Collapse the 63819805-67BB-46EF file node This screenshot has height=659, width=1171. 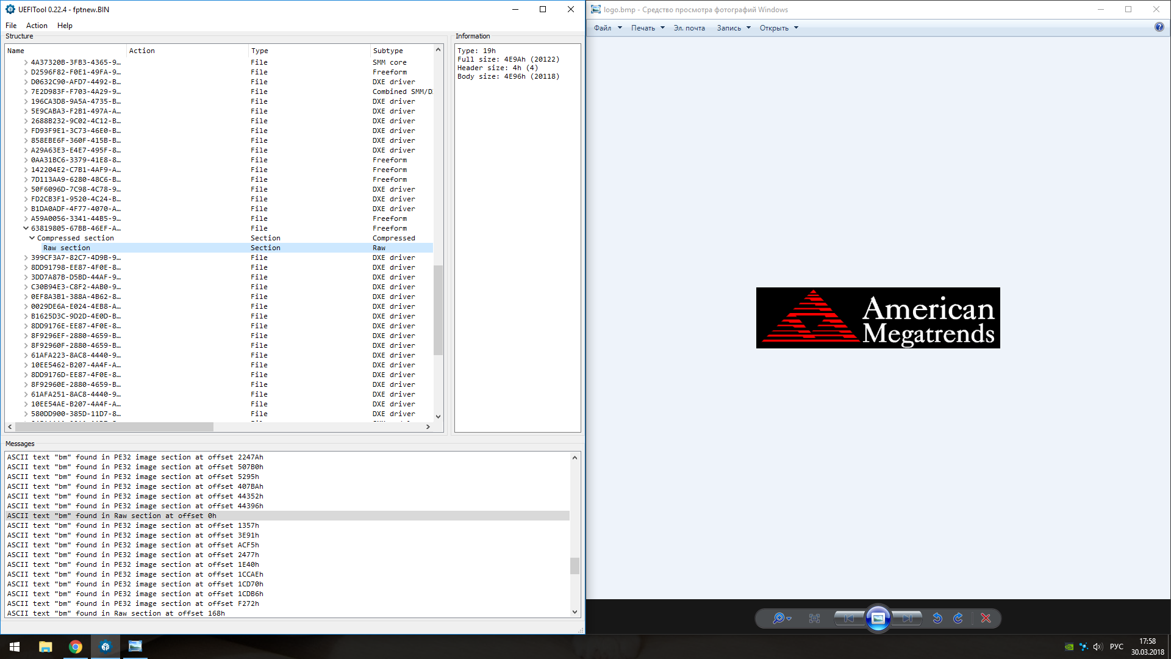click(x=26, y=228)
